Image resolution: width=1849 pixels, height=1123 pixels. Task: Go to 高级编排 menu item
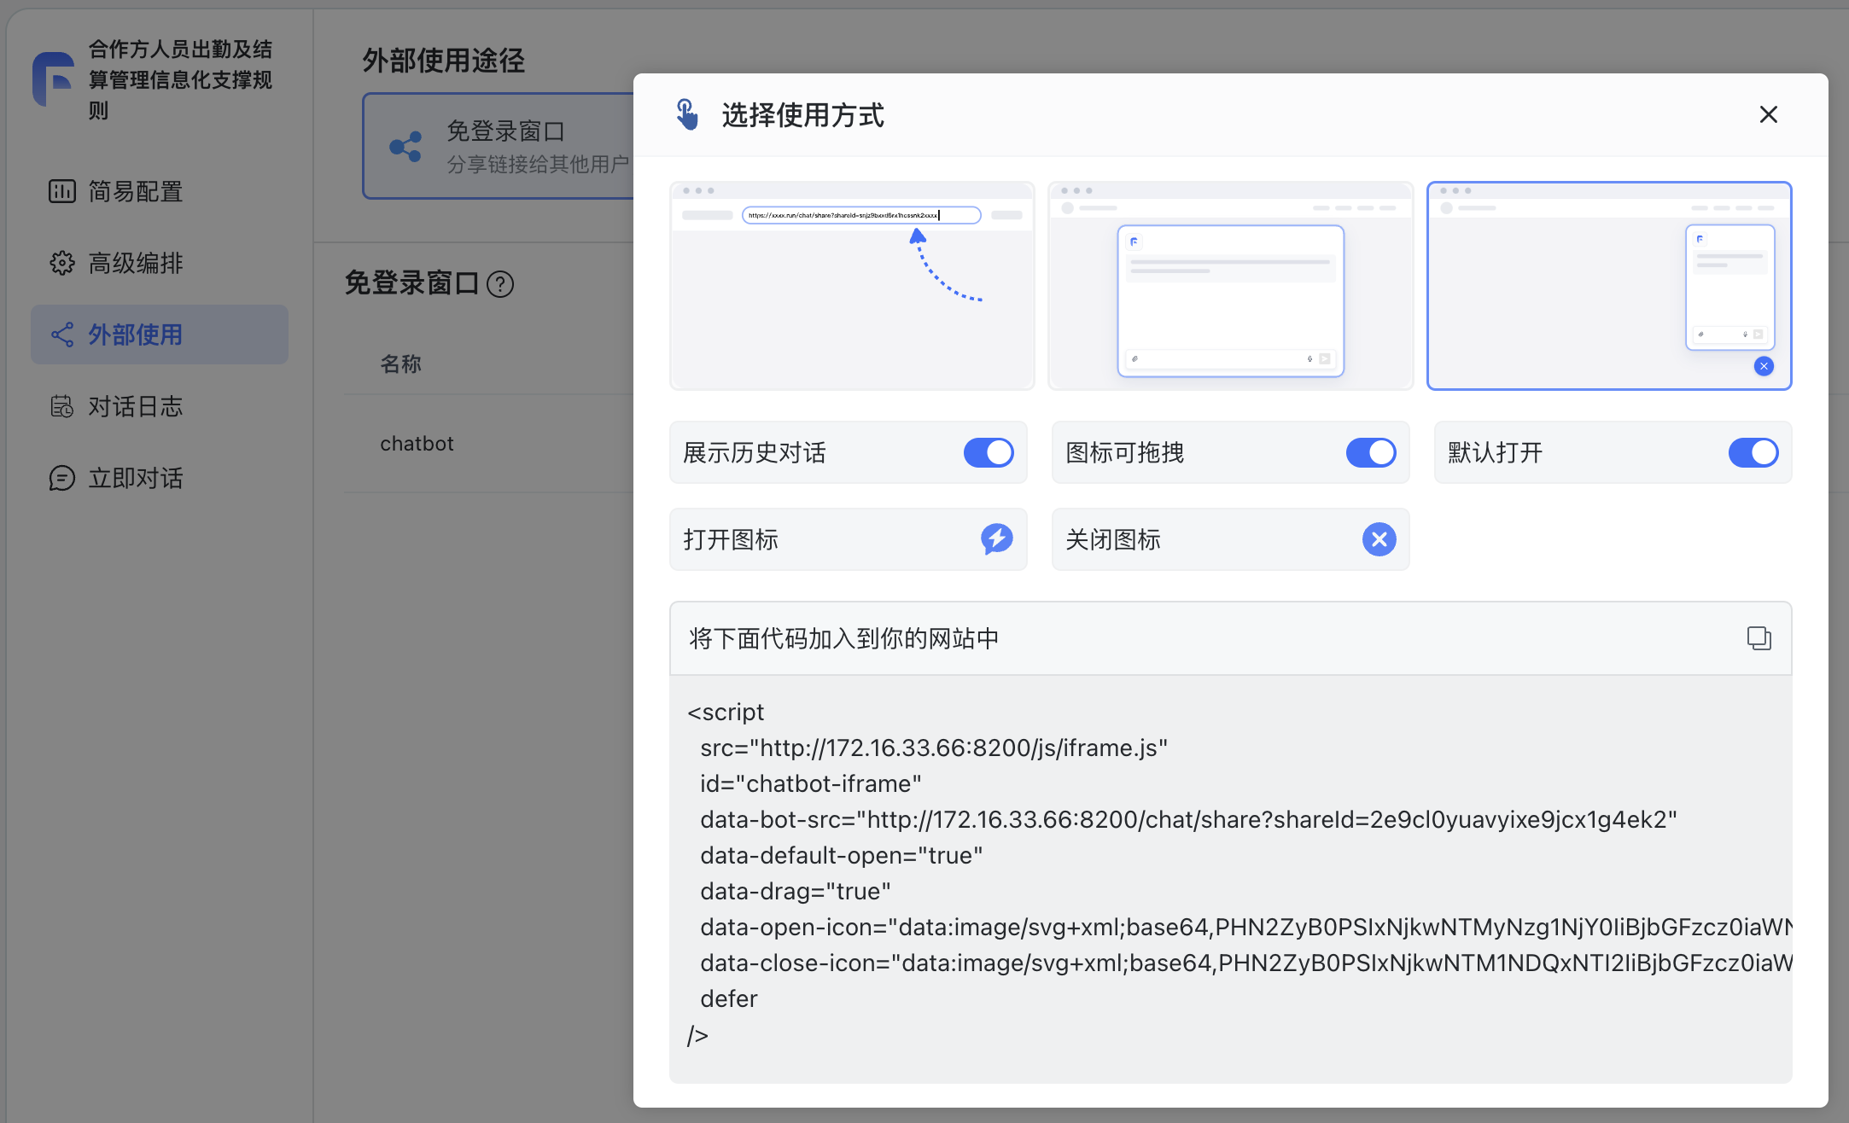[135, 263]
